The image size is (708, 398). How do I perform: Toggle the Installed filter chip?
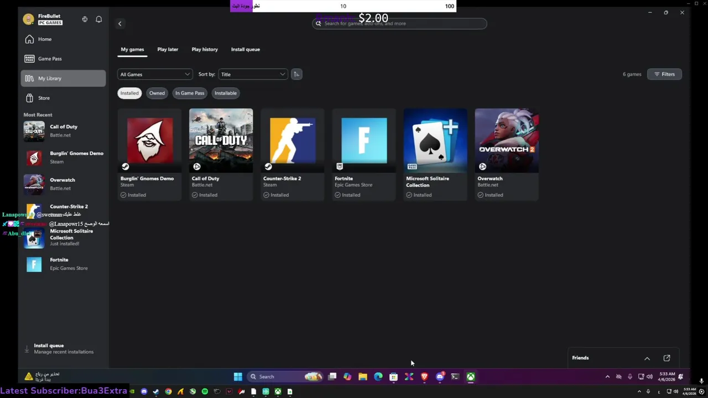(129, 93)
